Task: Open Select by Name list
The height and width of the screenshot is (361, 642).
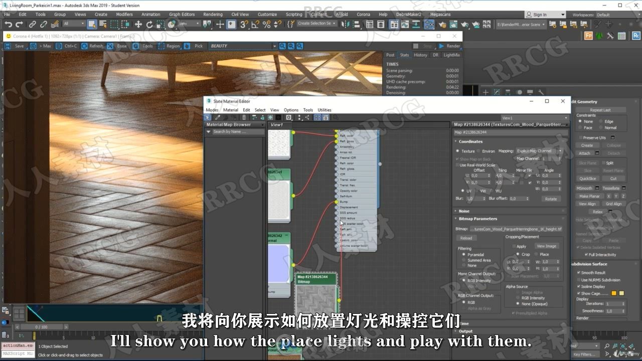Action: click(x=103, y=24)
